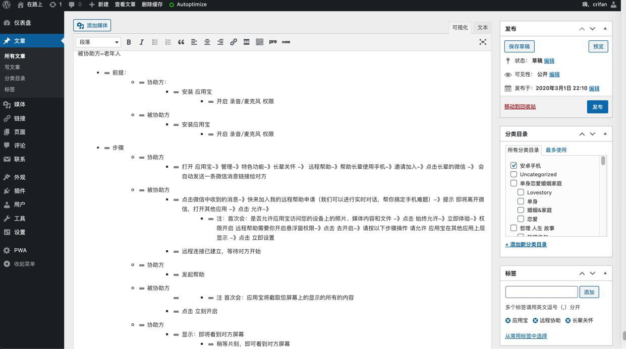The height and width of the screenshot is (349, 626).
Task: Click the 添加新分类目录 link
Action: point(526,245)
